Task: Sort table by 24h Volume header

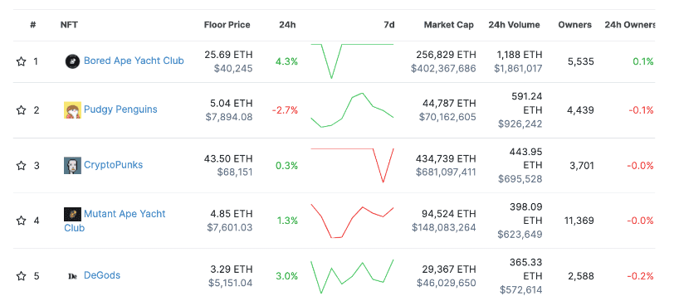Action: [514, 25]
